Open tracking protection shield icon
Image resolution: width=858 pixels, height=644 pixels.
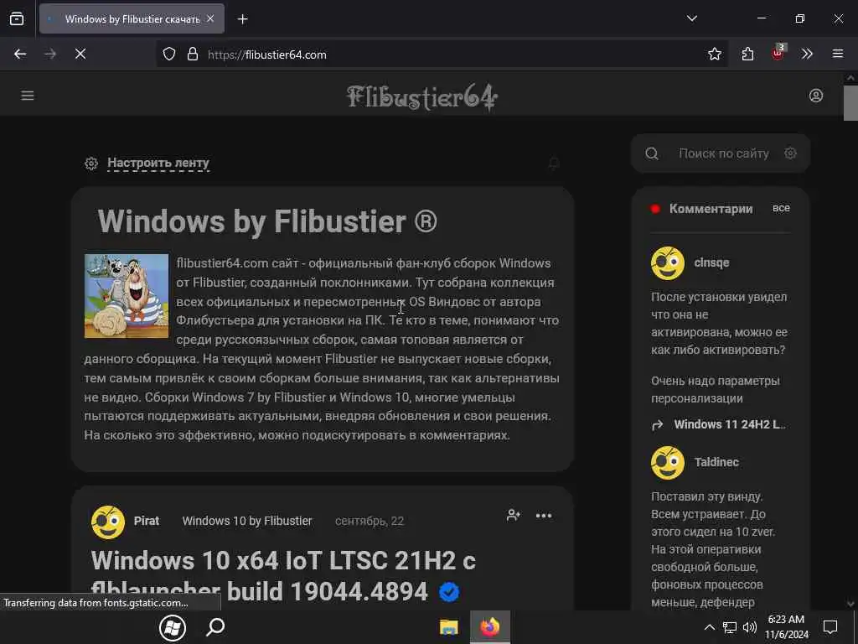click(x=169, y=55)
